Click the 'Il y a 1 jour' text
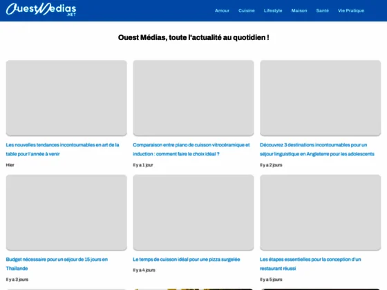 [x=143, y=165]
